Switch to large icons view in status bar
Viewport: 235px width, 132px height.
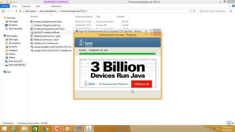(233, 123)
